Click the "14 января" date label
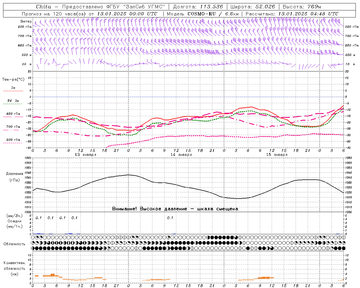 coord(181,155)
